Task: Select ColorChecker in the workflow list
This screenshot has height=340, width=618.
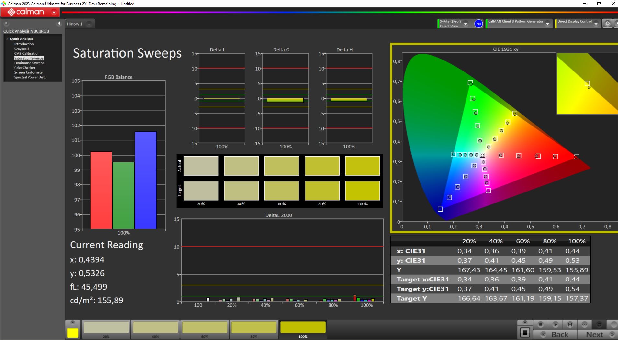Action: [25, 68]
